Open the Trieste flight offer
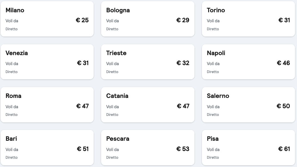This screenshot has width=297, height=167. coord(148,62)
